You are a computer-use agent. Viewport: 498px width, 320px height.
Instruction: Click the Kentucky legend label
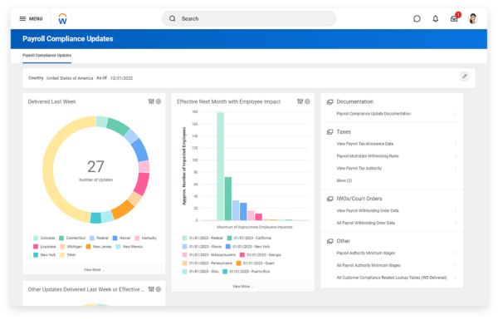[149, 238]
